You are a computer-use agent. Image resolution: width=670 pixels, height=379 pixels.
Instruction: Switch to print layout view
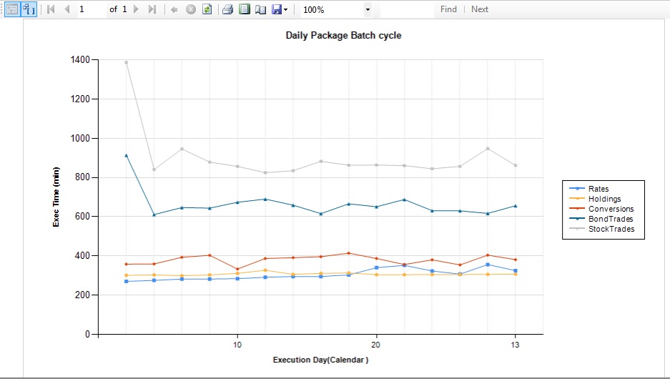click(x=244, y=9)
